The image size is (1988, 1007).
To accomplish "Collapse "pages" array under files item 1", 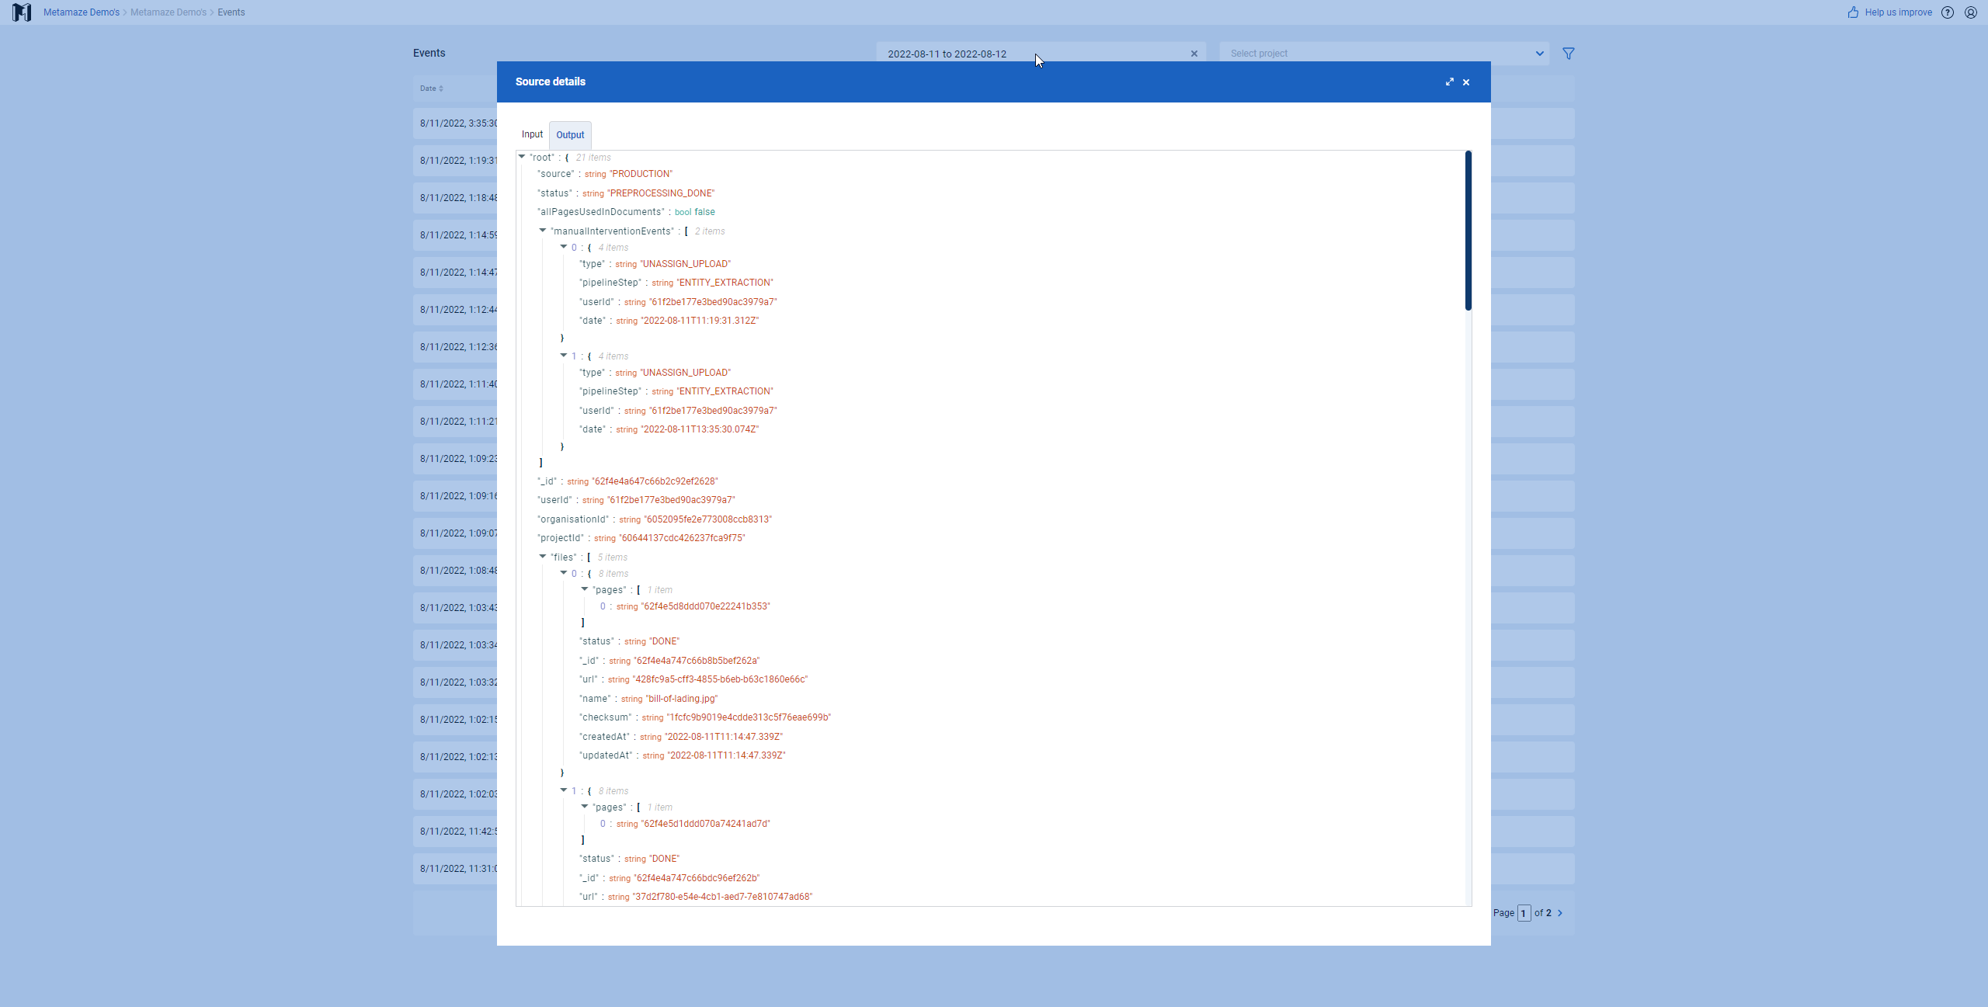I will pyautogui.click(x=585, y=807).
